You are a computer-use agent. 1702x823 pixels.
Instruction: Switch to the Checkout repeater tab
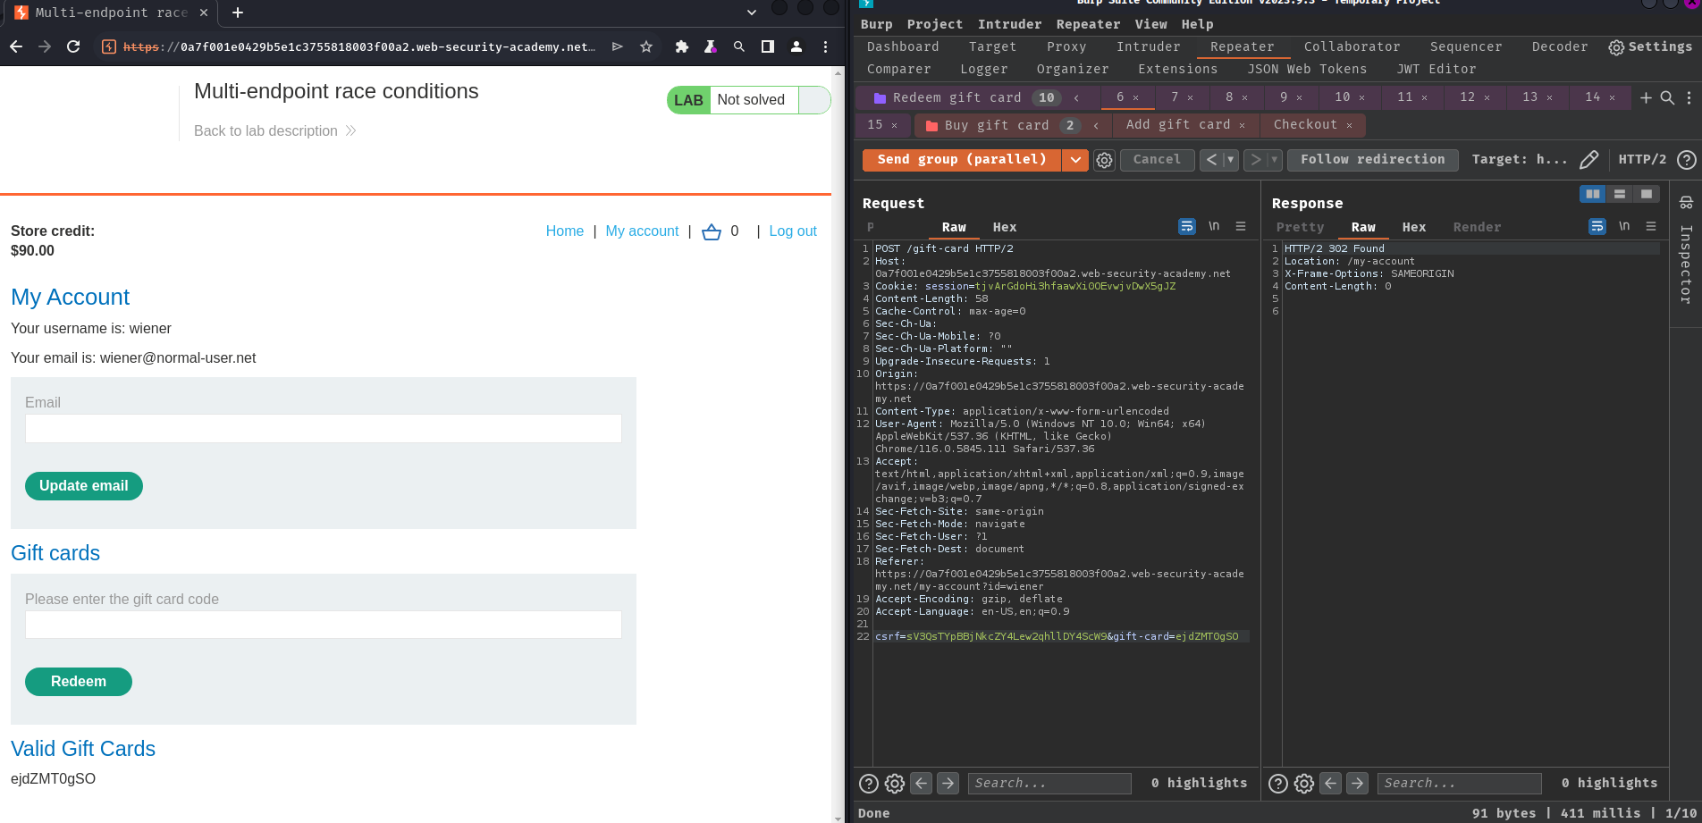1305,125
